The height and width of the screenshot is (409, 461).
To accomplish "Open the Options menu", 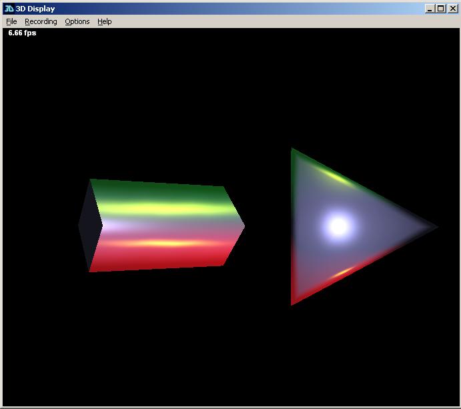I will (x=77, y=21).
